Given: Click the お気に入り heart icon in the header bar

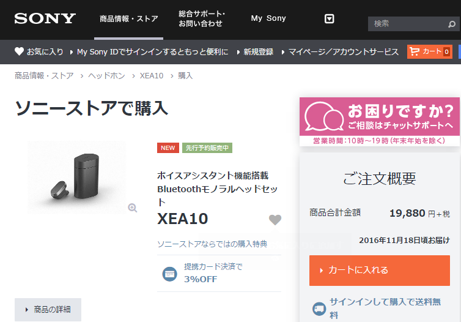Looking at the screenshot, I should [x=19, y=51].
